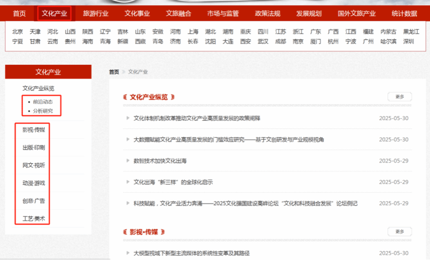
Task: Select 动漫·游戏 sidebar category
Action: click(x=34, y=183)
